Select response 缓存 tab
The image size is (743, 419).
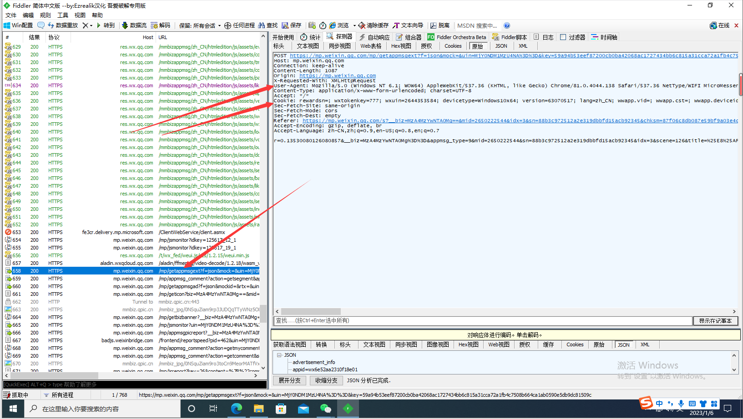548,344
